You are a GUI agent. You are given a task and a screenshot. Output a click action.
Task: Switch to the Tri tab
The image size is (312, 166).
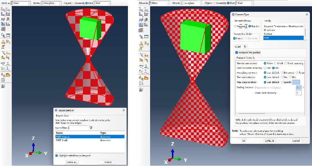[245, 46]
